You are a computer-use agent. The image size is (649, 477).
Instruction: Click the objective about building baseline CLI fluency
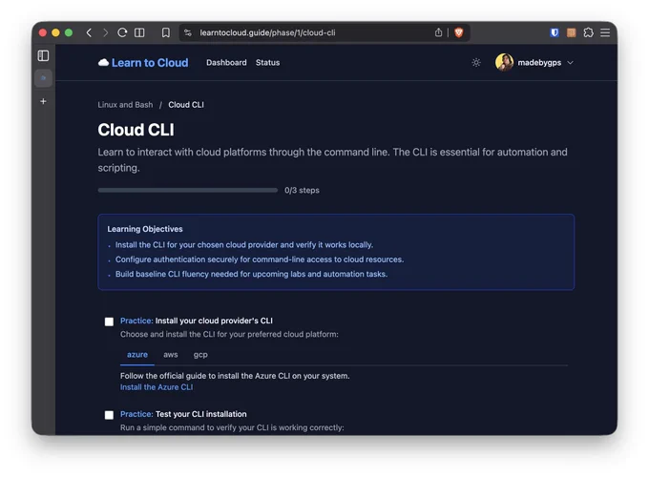coord(251,274)
